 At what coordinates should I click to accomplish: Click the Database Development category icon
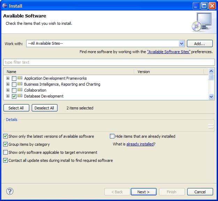[20, 96]
